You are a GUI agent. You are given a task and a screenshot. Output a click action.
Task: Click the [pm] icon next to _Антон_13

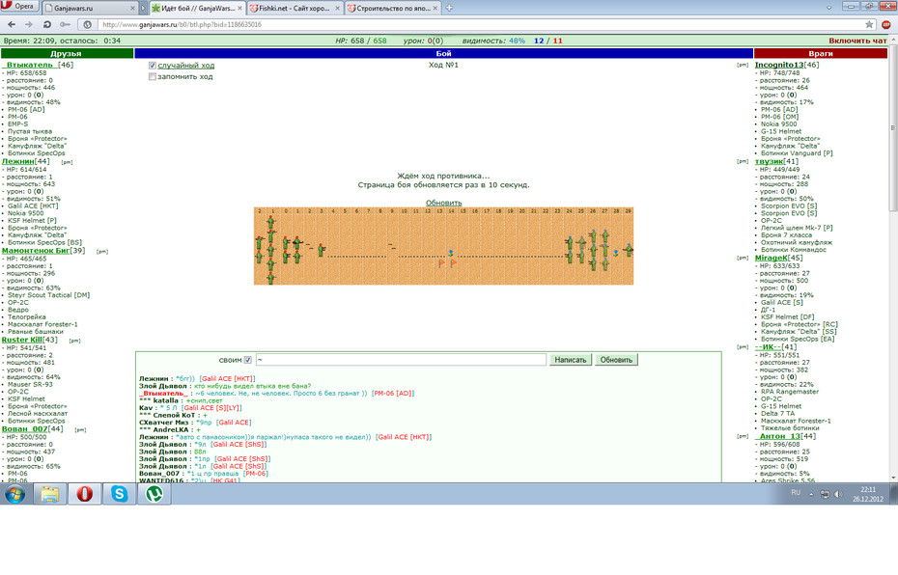click(743, 436)
